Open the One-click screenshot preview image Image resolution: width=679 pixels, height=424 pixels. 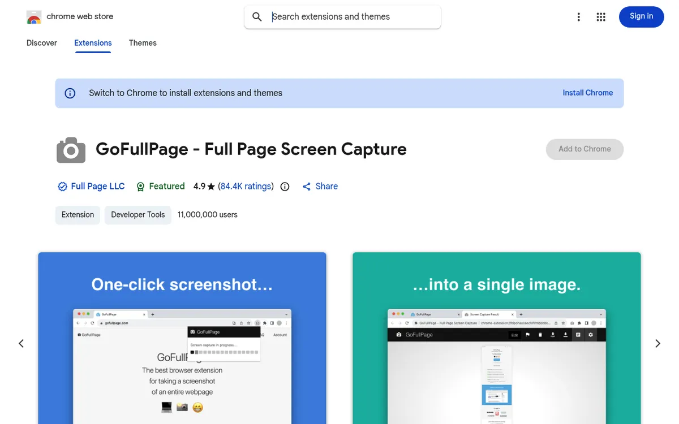tap(182, 338)
